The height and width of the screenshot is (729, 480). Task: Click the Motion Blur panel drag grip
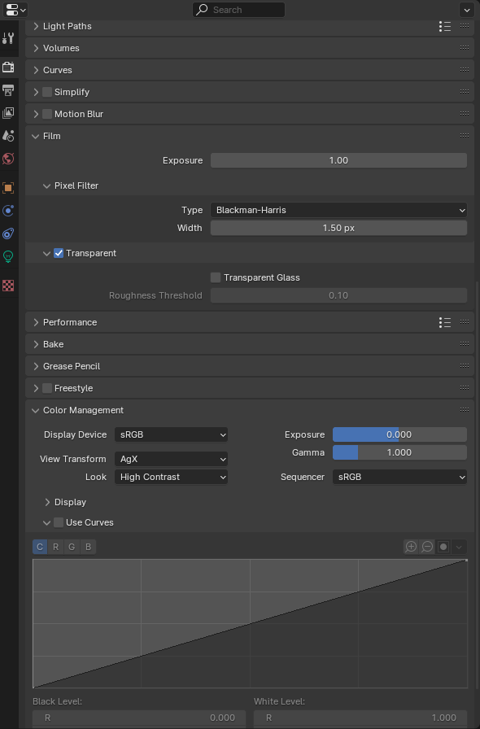click(465, 113)
